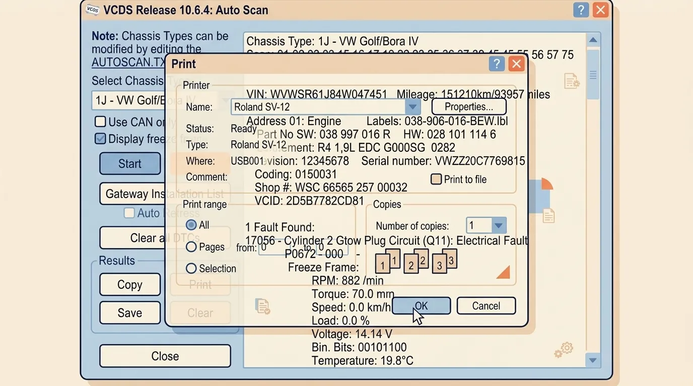This screenshot has width=693, height=386.
Task: Click the Start scan button
Action: 130,163
